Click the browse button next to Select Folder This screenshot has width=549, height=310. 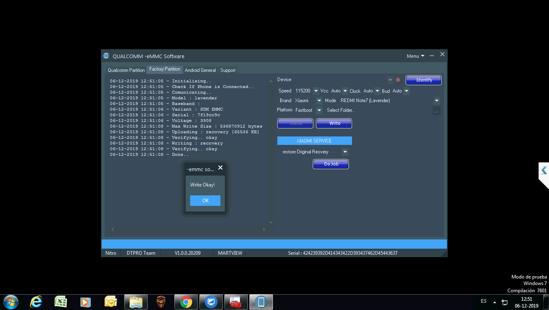436,111
